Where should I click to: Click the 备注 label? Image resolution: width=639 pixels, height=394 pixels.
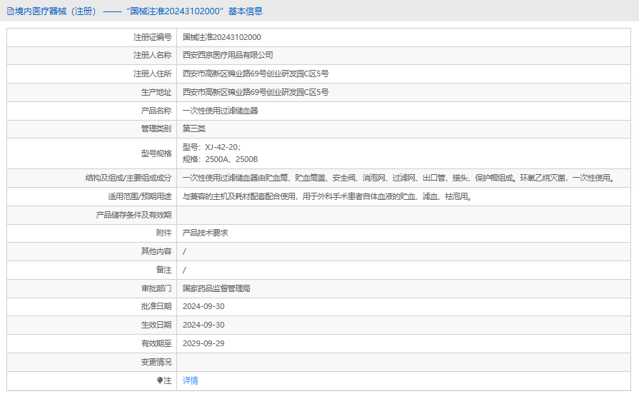[x=163, y=270]
